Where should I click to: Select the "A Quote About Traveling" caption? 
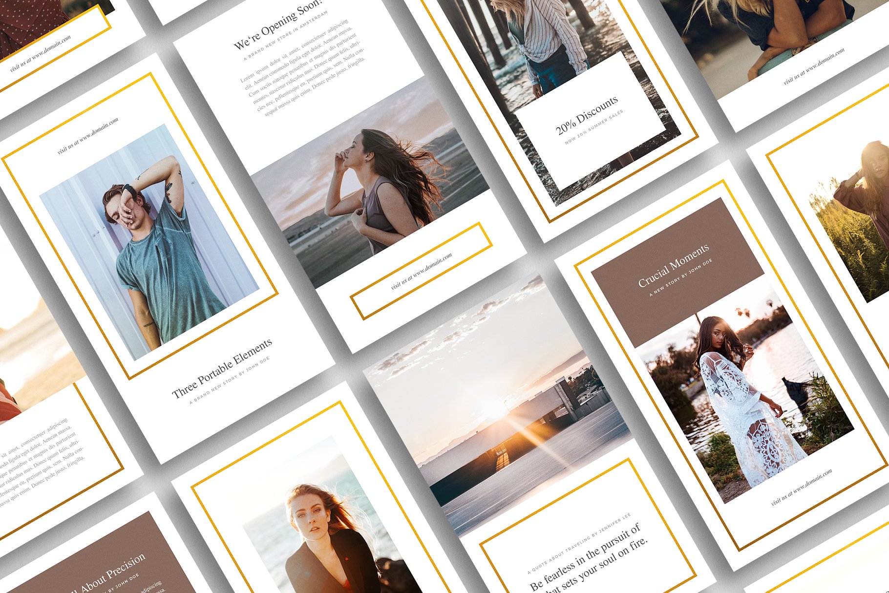[579, 543]
